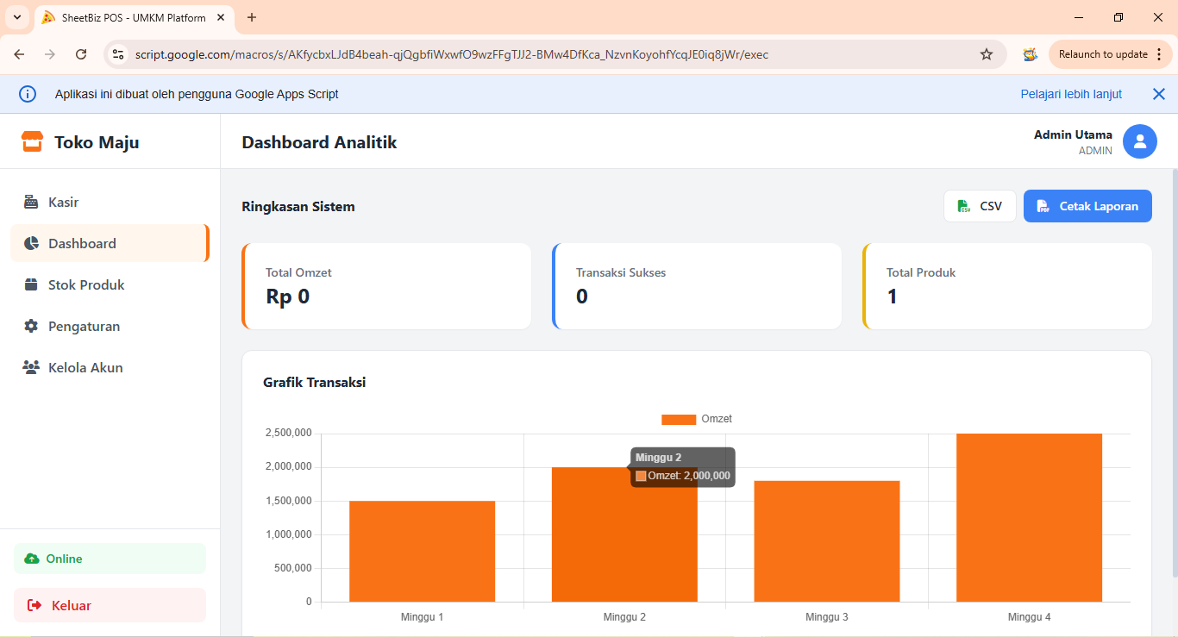Click the Cetak Laporan button
Screen dimensions: 1178x637
click(x=1087, y=206)
